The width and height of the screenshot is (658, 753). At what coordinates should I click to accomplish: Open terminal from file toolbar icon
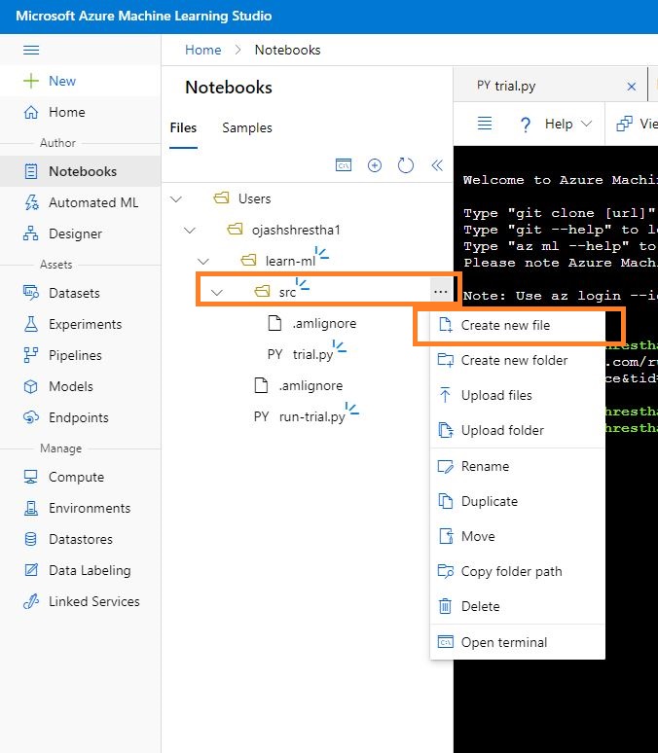click(344, 165)
